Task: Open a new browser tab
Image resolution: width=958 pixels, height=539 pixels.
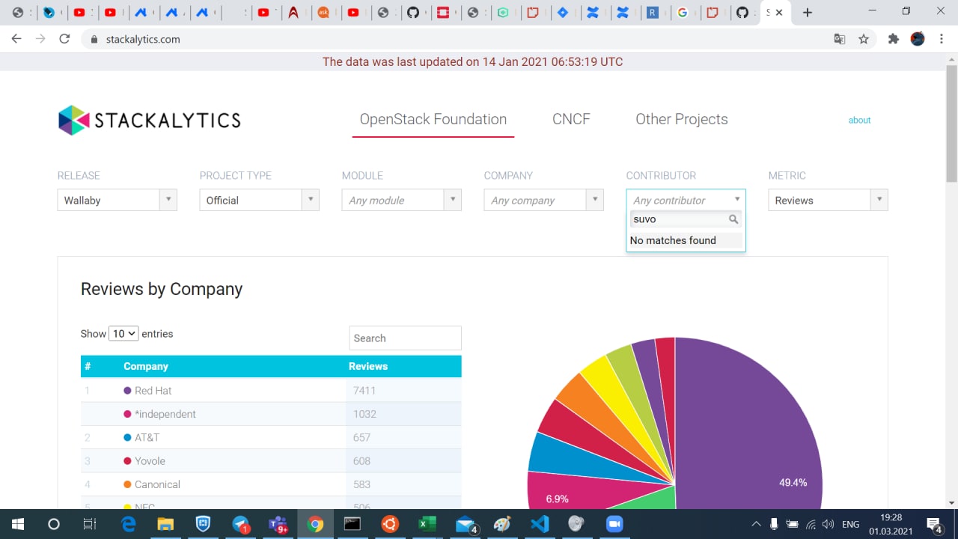Action: click(807, 13)
